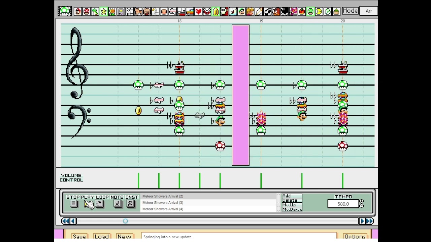Increase tempo with the plus stepper
The image size is (431, 242).
[x=362, y=202]
